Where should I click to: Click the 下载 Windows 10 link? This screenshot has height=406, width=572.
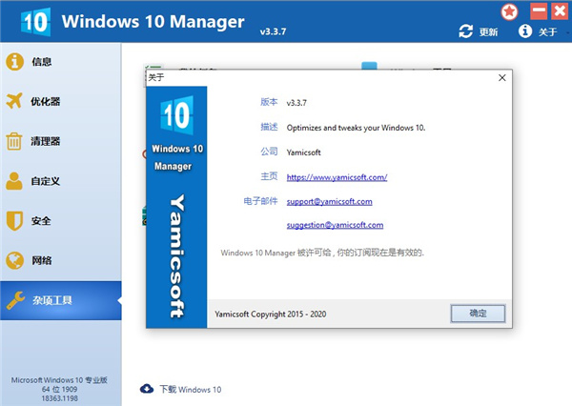pos(191,389)
